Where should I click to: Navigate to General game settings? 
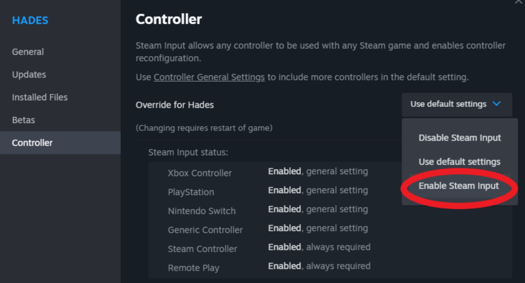[27, 52]
